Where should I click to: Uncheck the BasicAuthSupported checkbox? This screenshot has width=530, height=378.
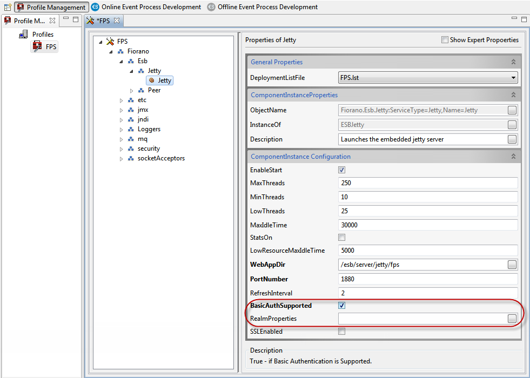341,306
